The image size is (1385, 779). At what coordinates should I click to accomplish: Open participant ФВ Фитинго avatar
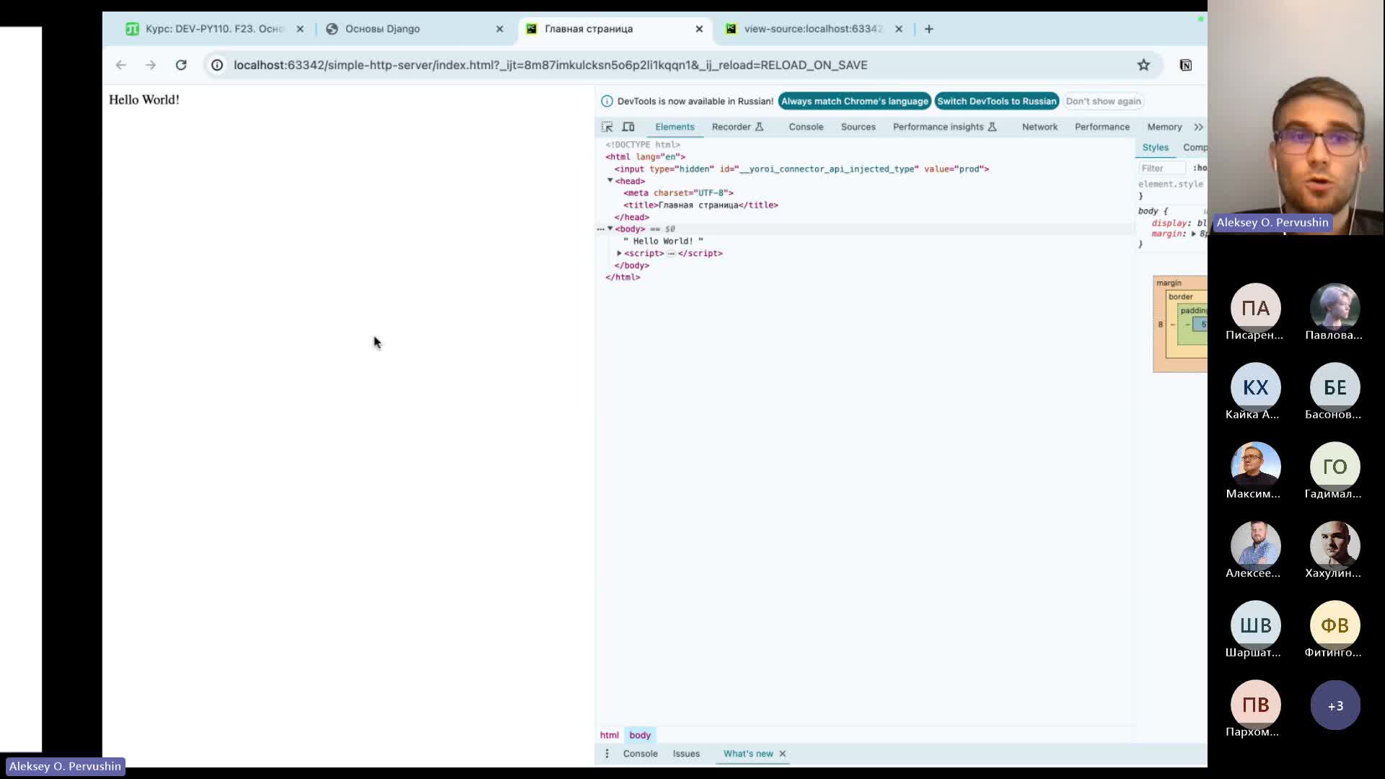1335,625
